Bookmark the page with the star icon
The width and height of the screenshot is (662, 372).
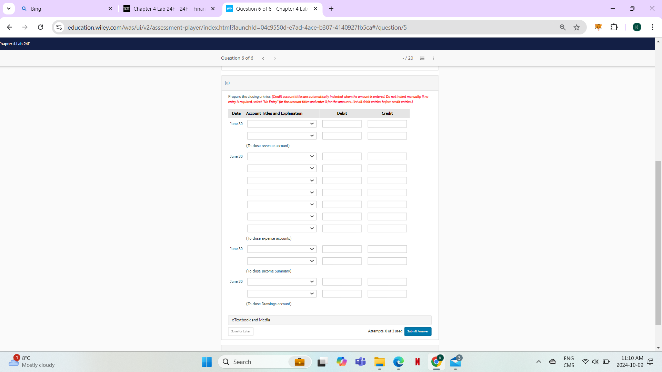pos(576,27)
